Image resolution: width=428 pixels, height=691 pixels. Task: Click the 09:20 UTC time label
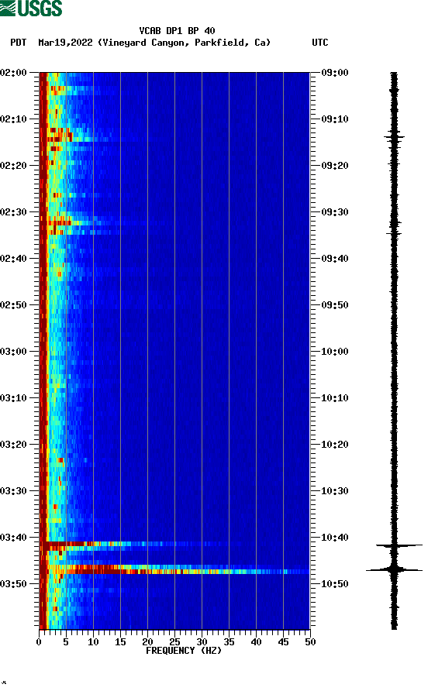click(335, 166)
